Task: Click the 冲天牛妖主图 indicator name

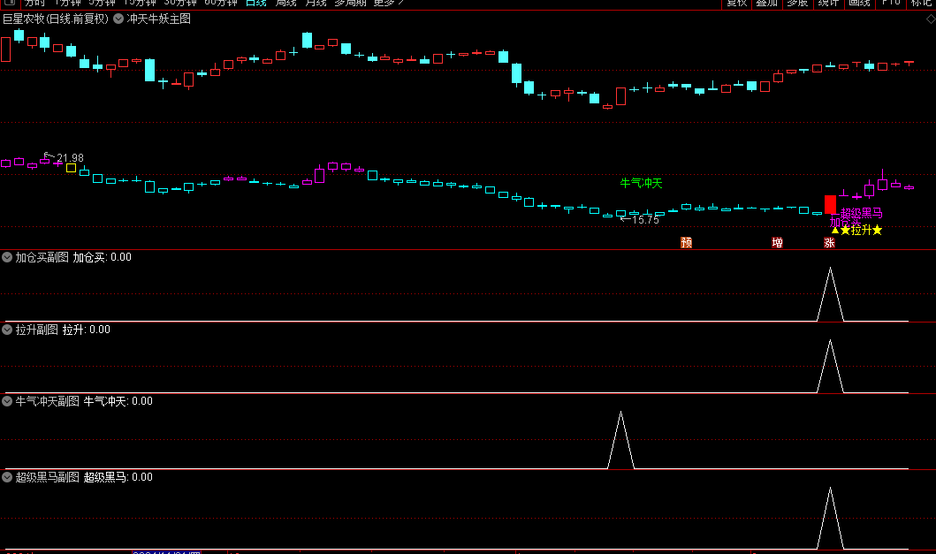Action: [159, 19]
